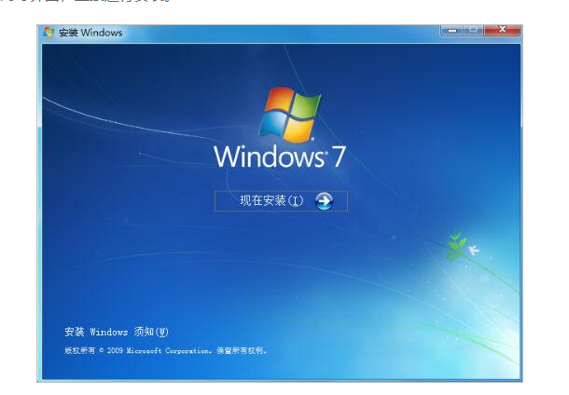The height and width of the screenshot is (395, 569).
Task: Minimize the 安装 Windows window
Action: pos(452,31)
